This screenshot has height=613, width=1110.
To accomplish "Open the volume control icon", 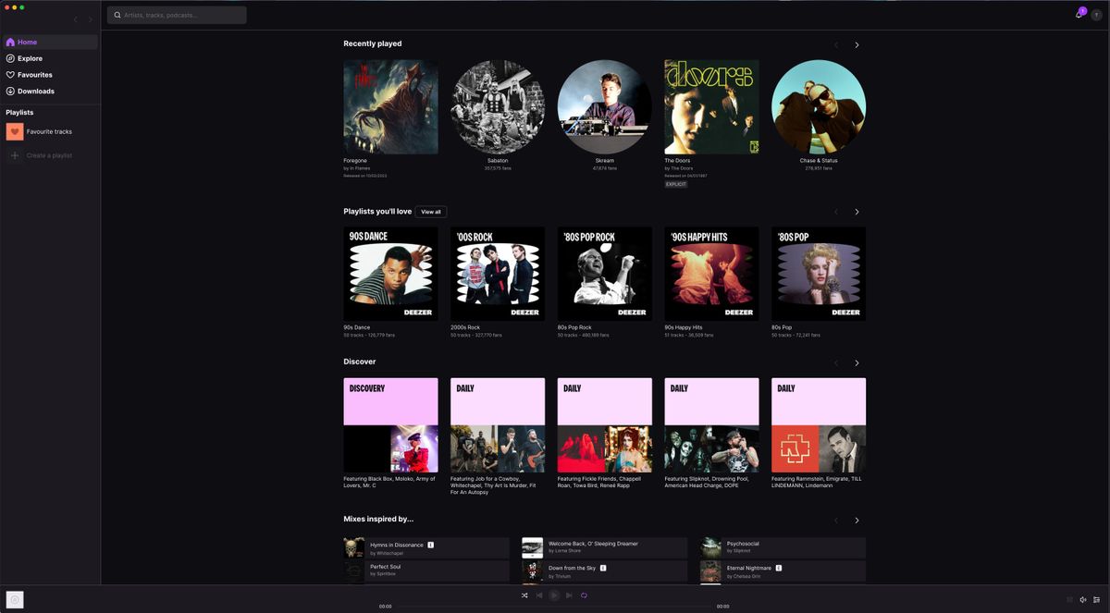I will click(x=1083, y=599).
